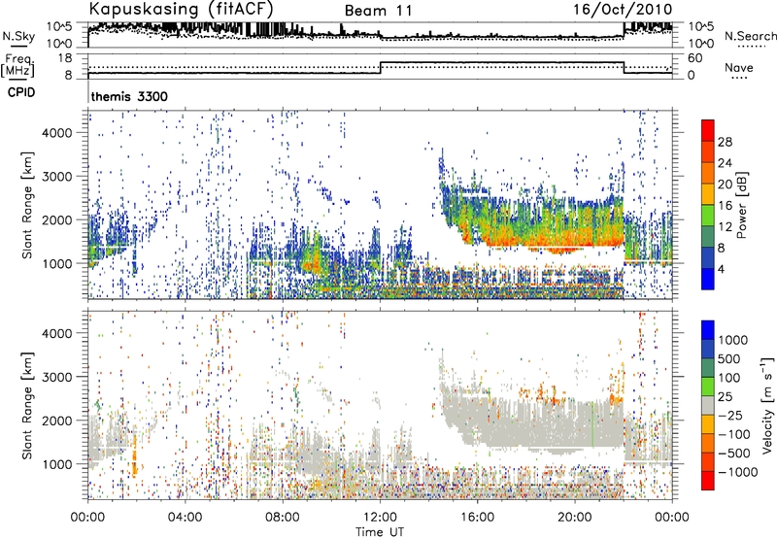Select the 'Beam 11' header label
The height and width of the screenshot is (538, 777).
coord(378,11)
